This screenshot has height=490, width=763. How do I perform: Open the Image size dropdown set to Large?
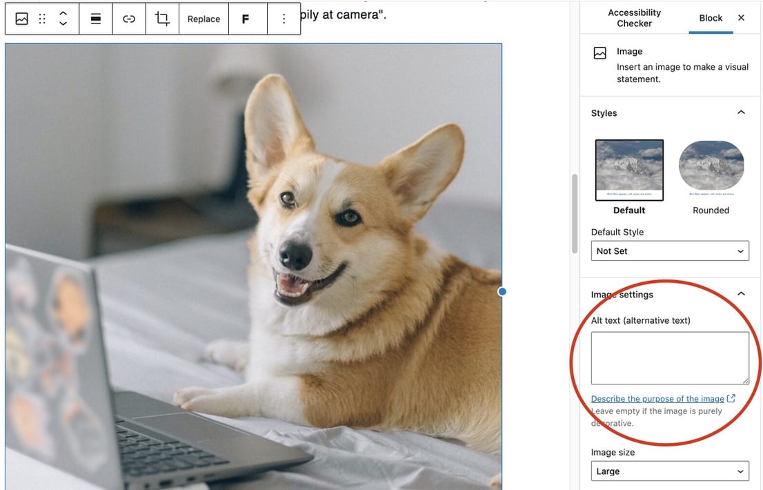point(670,471)
